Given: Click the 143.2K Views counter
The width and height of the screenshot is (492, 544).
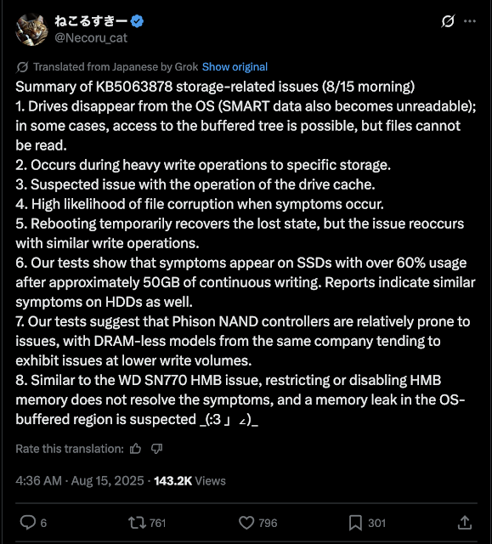Looking at the screenshot, I should [189, 481].
